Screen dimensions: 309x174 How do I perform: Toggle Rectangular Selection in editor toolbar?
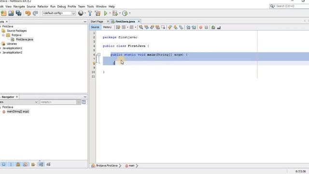[x=163, y=27]
